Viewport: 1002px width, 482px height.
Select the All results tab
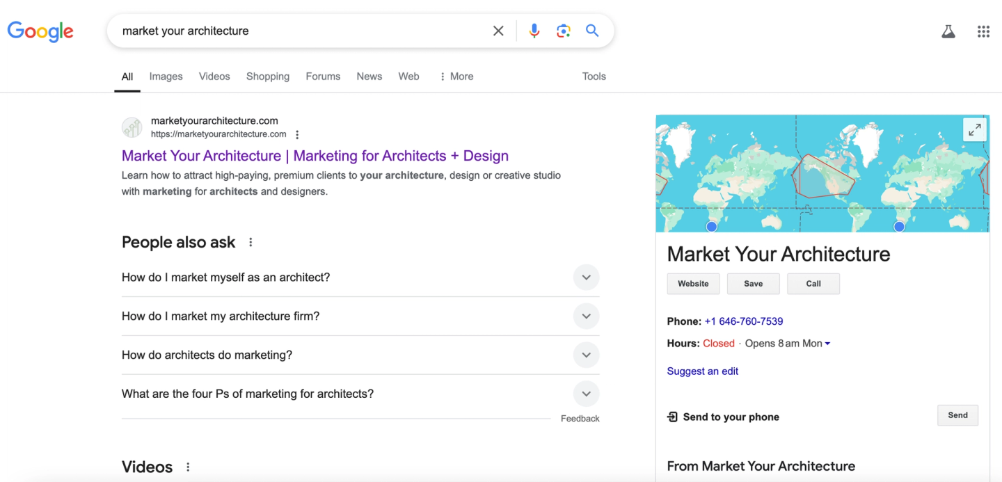(x=127, y=77)
